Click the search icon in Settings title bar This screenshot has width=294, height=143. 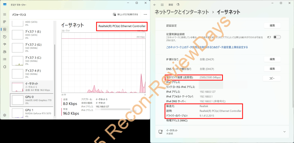click(178, 5)
